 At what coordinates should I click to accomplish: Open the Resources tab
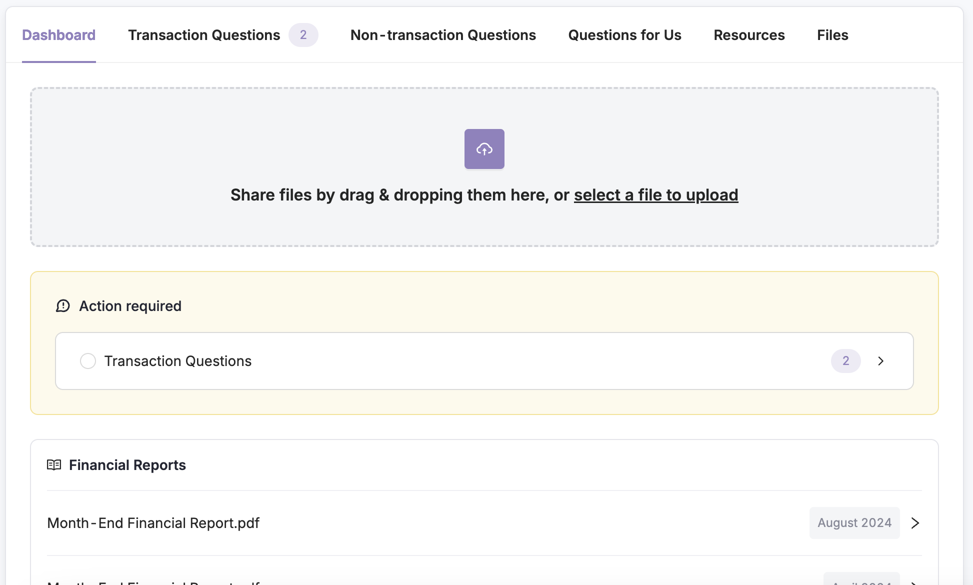click(749, 35)
